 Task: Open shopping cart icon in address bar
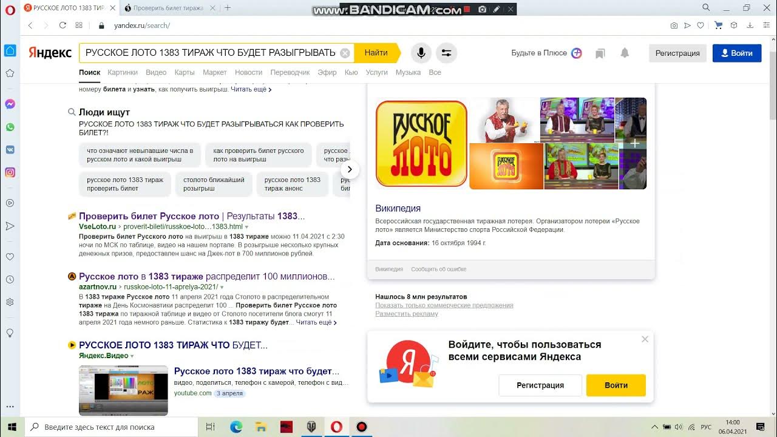tap(719, 25)
